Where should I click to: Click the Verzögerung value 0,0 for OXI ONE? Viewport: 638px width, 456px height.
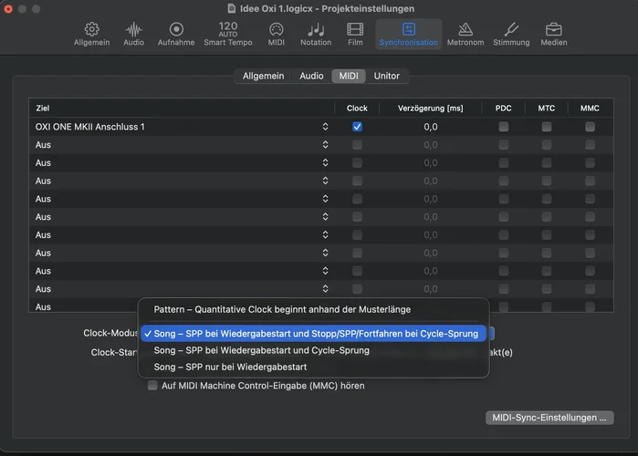tap(431, 127)
